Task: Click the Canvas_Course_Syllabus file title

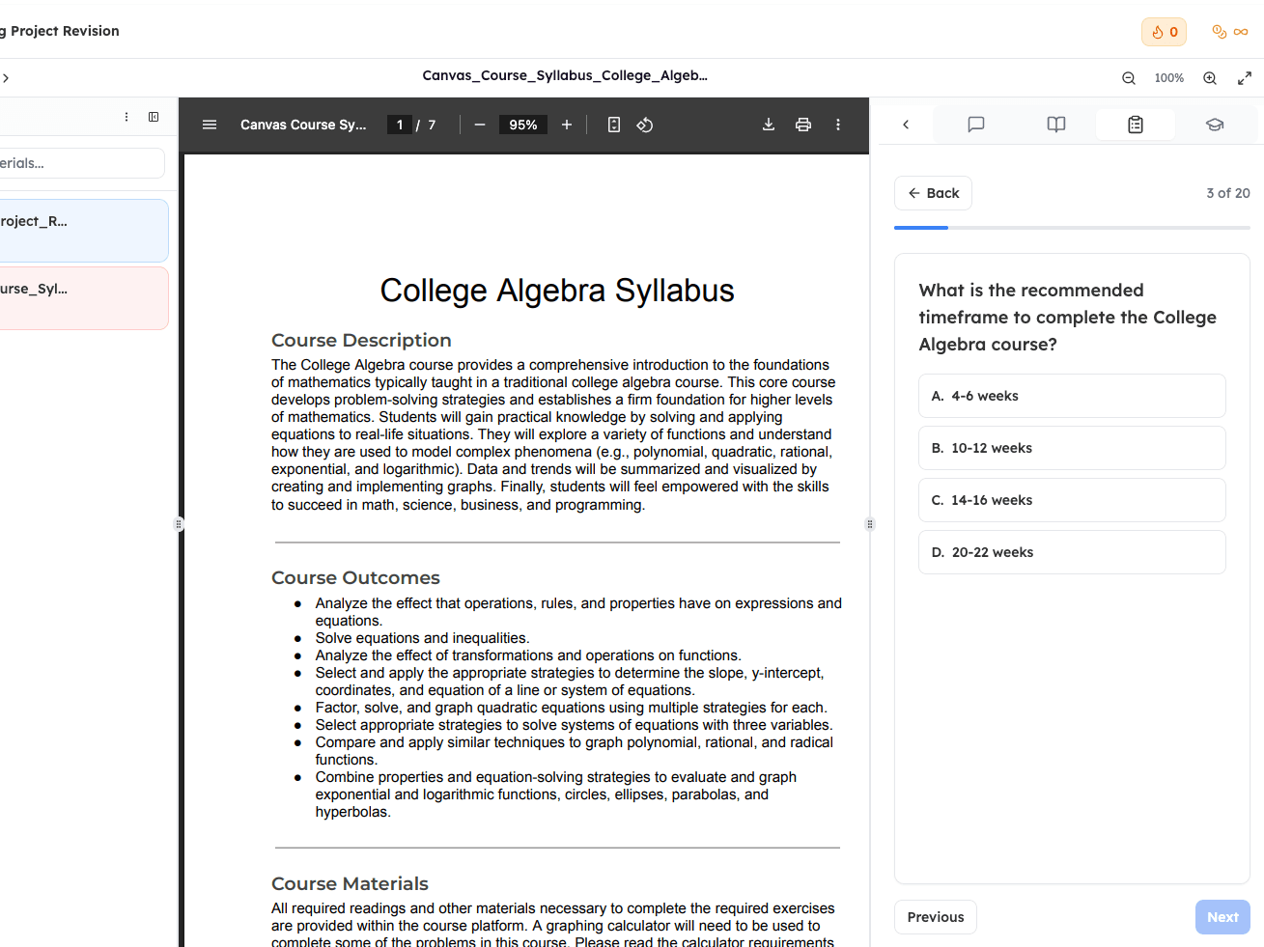Action: (565, 75)
